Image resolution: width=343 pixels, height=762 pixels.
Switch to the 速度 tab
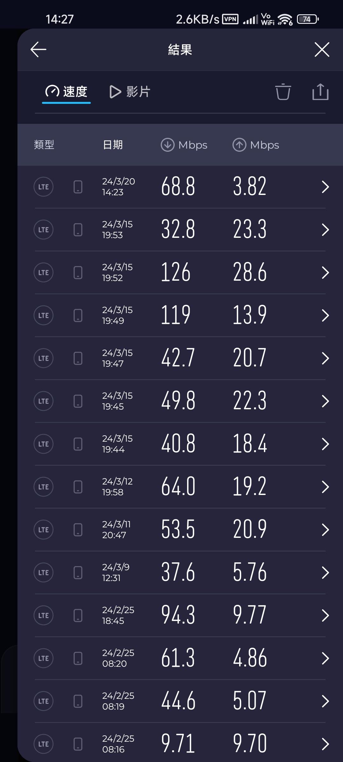(x=66, y=92)
